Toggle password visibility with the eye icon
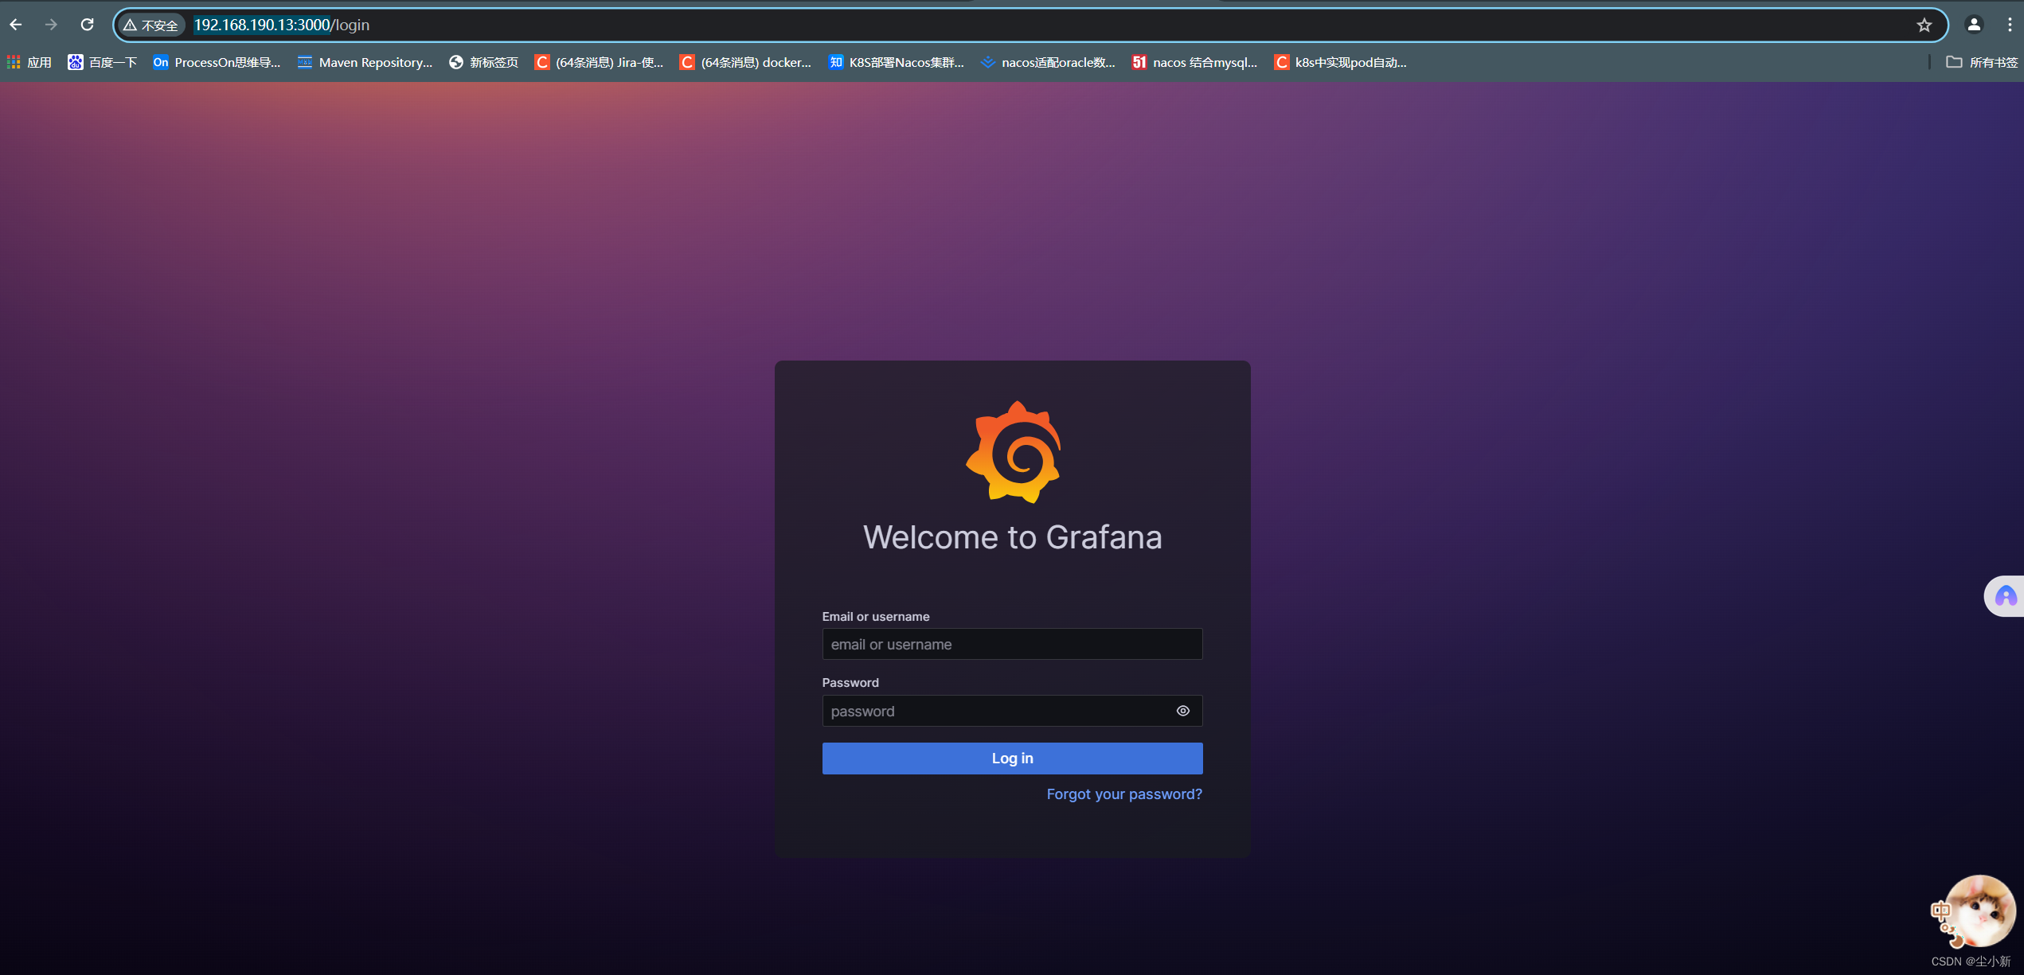This screenshot has height=975, width=2024. click(1183, 711)
